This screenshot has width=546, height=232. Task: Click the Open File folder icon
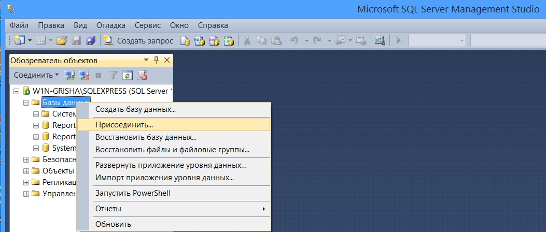coord(62,41)
